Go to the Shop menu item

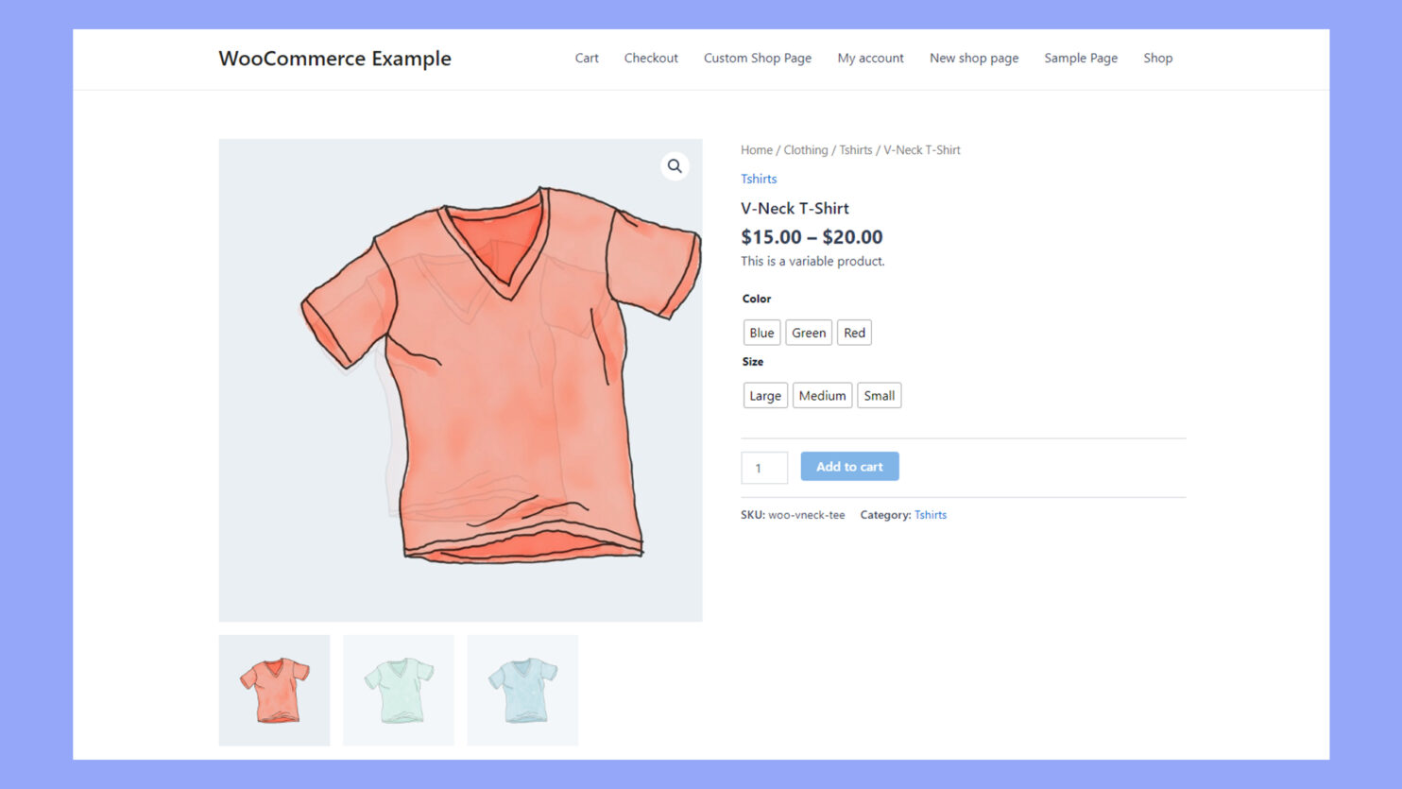tap(1157, 58)
